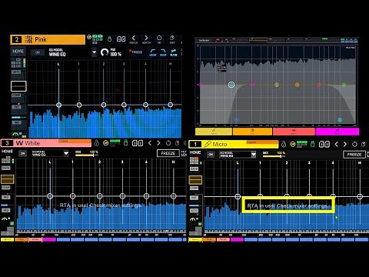Toggle the EQ ON switch in Pink panel

tap(38, 52)
